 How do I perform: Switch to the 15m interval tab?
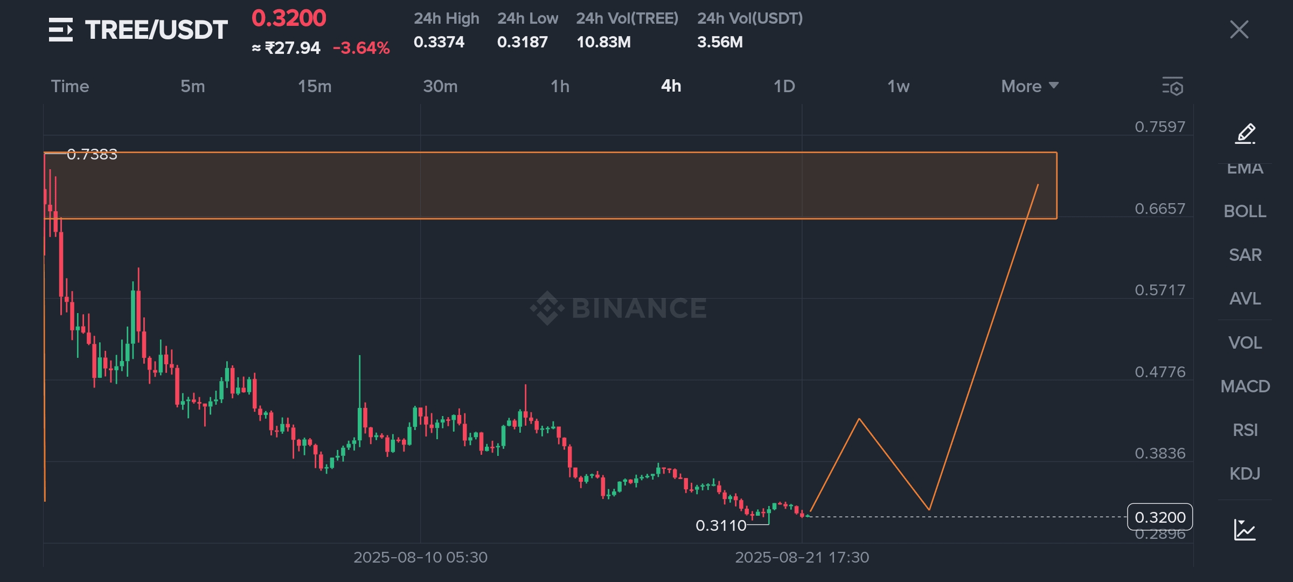pos(315,86)
